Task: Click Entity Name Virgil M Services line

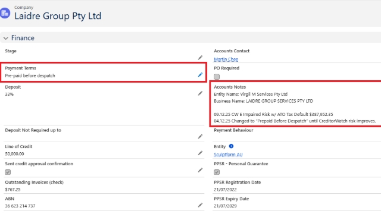Action: [x=251, y=94]
